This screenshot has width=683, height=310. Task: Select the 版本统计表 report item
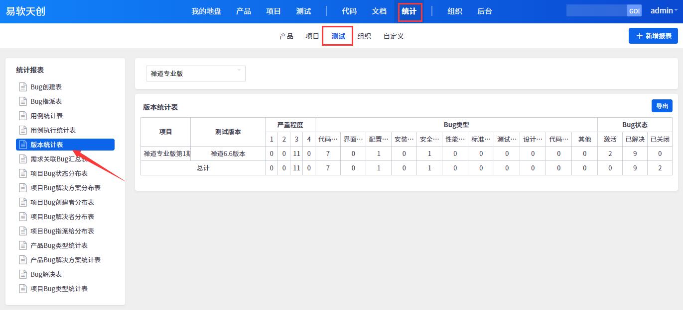(x=65, y=145)
